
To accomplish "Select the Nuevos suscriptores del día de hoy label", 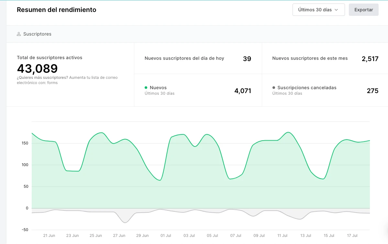I will [184, 58].
